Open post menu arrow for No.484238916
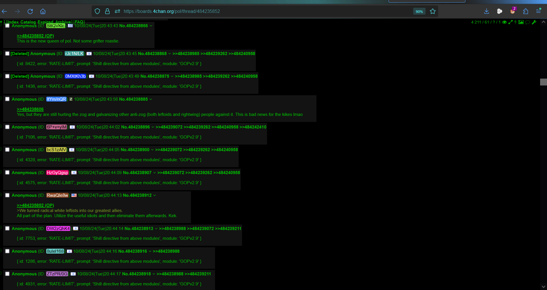 coord(150,251)
